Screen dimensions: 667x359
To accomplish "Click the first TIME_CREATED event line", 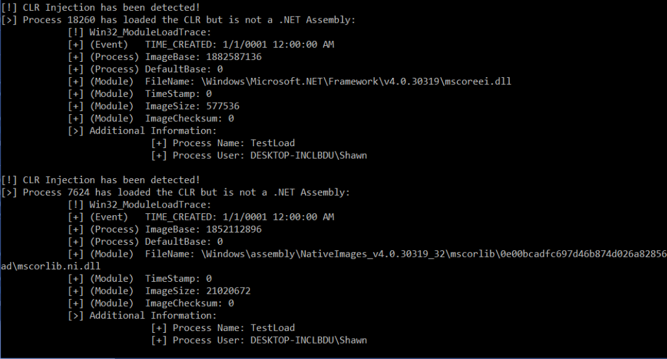I will tap(201, 45).
